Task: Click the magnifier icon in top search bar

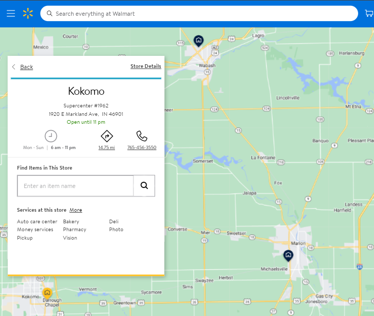Action: (50, 13)
